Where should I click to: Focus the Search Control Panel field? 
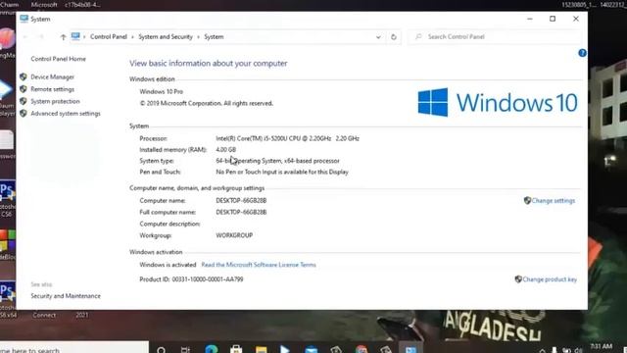point(494,37)
